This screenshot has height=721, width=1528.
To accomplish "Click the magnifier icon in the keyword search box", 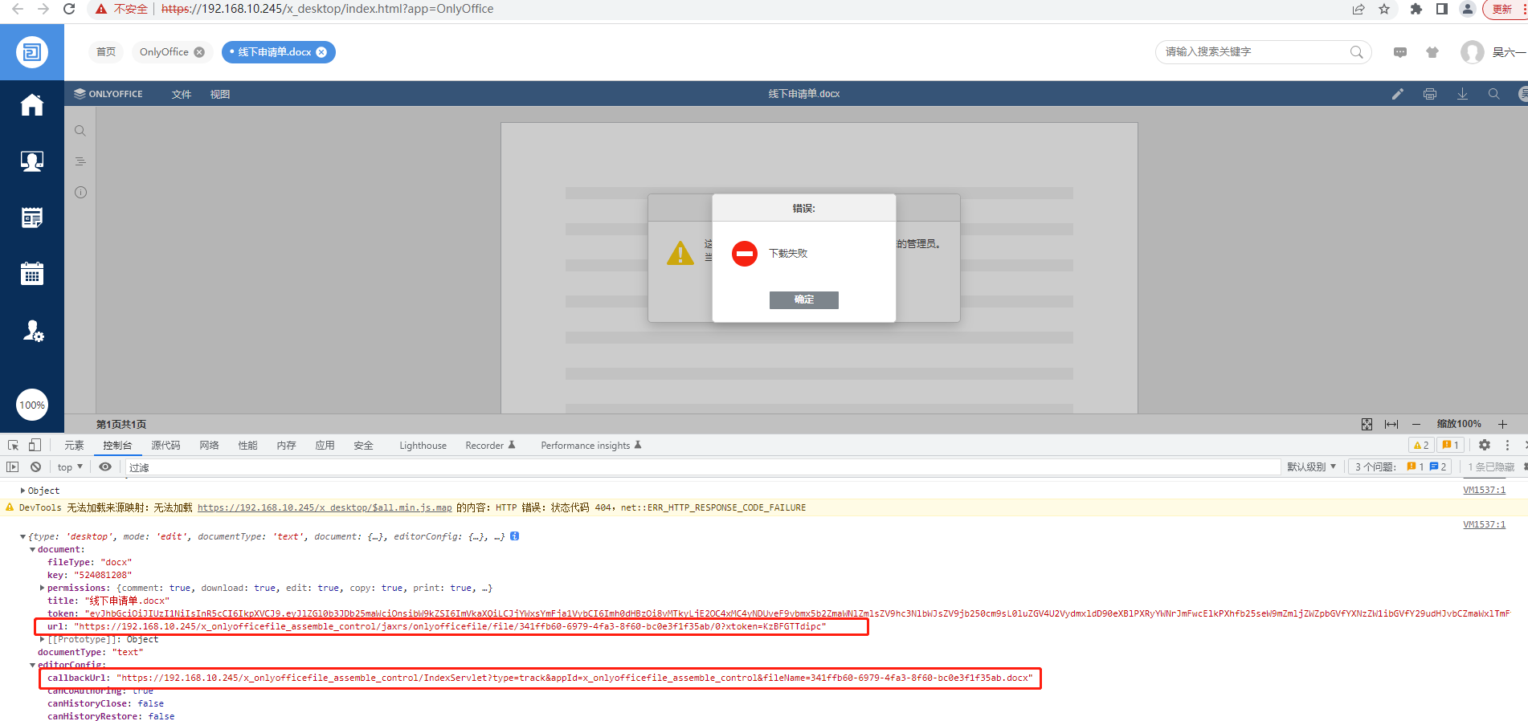I will pos(1357,52).
